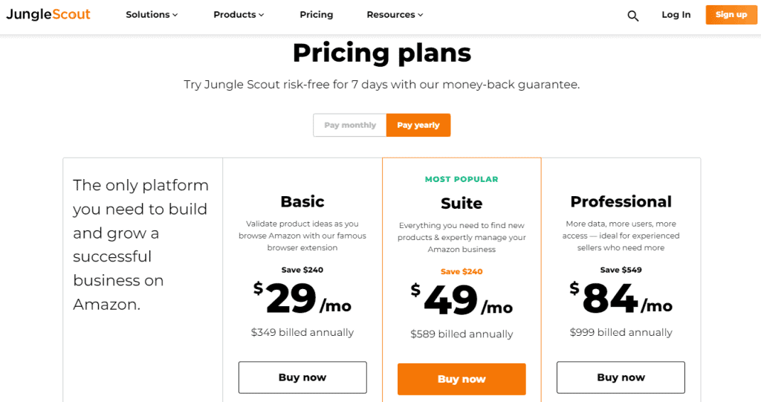Screen dimensions: 761x402
Task: Click the search magnifier icon
Action: pos(633,16)
